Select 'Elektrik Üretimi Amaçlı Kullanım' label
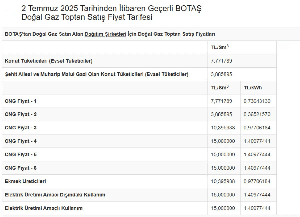The height and width of the screenshot is (217, 300). tap(44, 208)
